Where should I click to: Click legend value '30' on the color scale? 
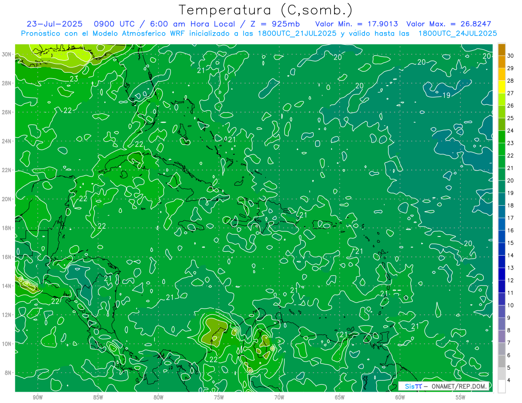point(511,56)
